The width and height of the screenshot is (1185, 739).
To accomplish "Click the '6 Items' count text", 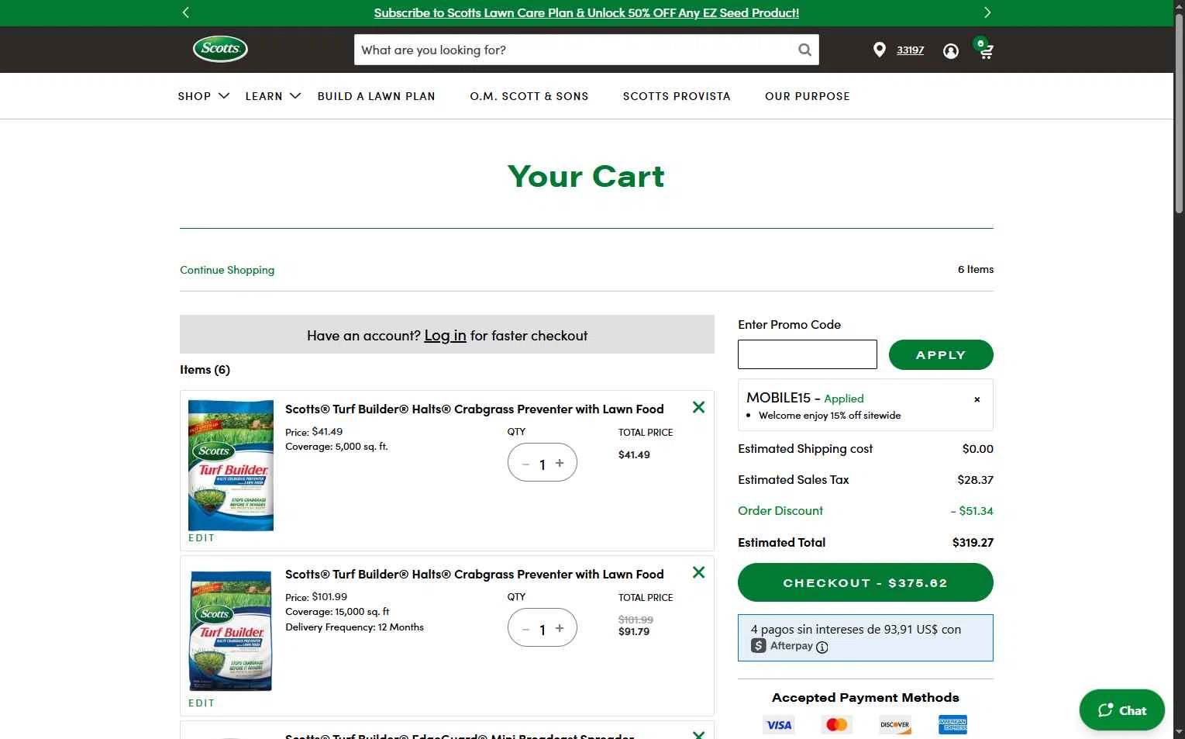I will [x=975, y=269].
